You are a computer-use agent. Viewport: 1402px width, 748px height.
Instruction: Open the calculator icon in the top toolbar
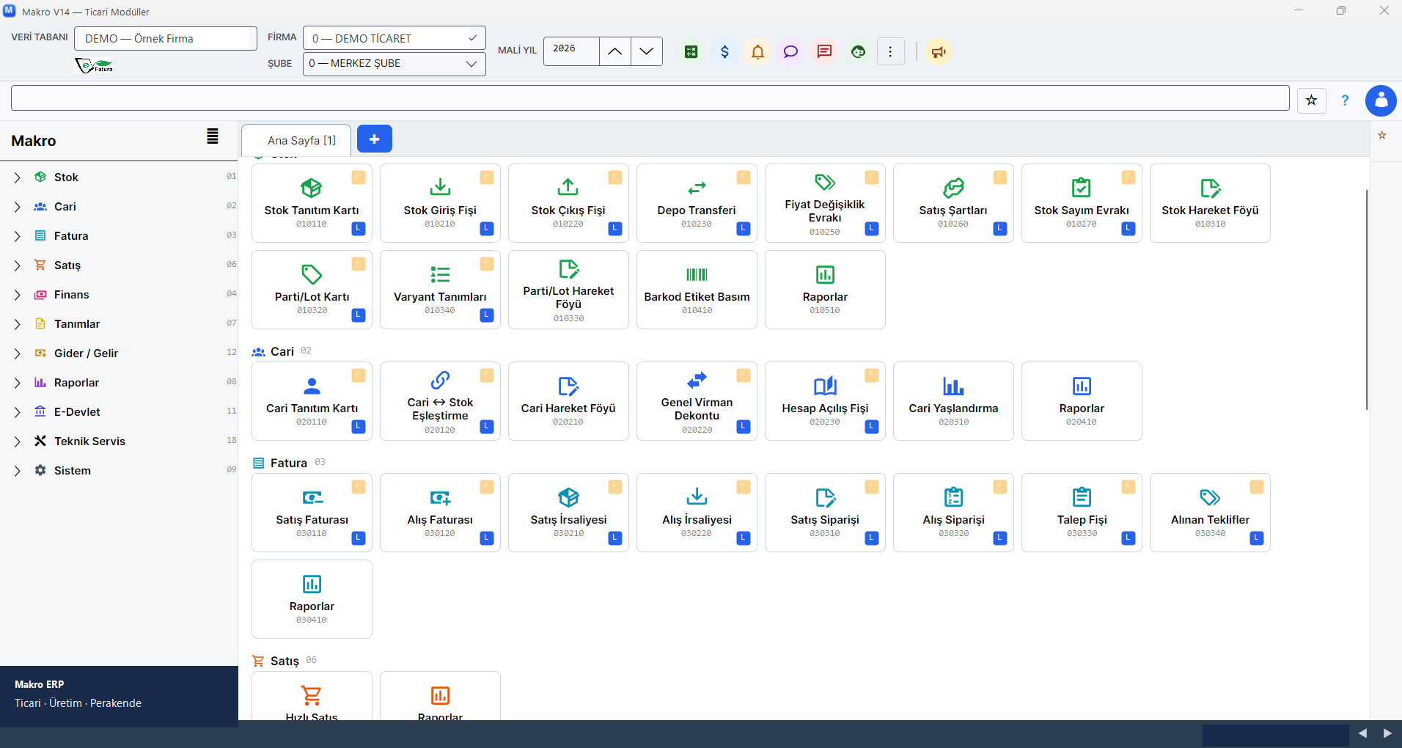(x=691, y=51)
